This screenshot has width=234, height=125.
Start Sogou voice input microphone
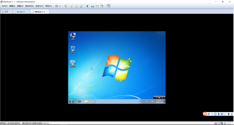[219, 114]
